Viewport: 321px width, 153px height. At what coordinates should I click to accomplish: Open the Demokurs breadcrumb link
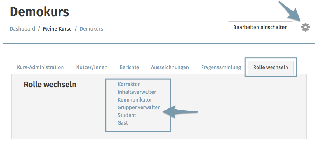point(91,29)
